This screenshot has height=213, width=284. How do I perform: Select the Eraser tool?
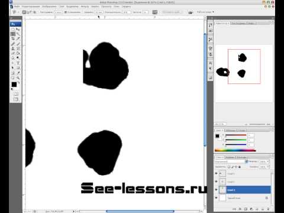13,53
